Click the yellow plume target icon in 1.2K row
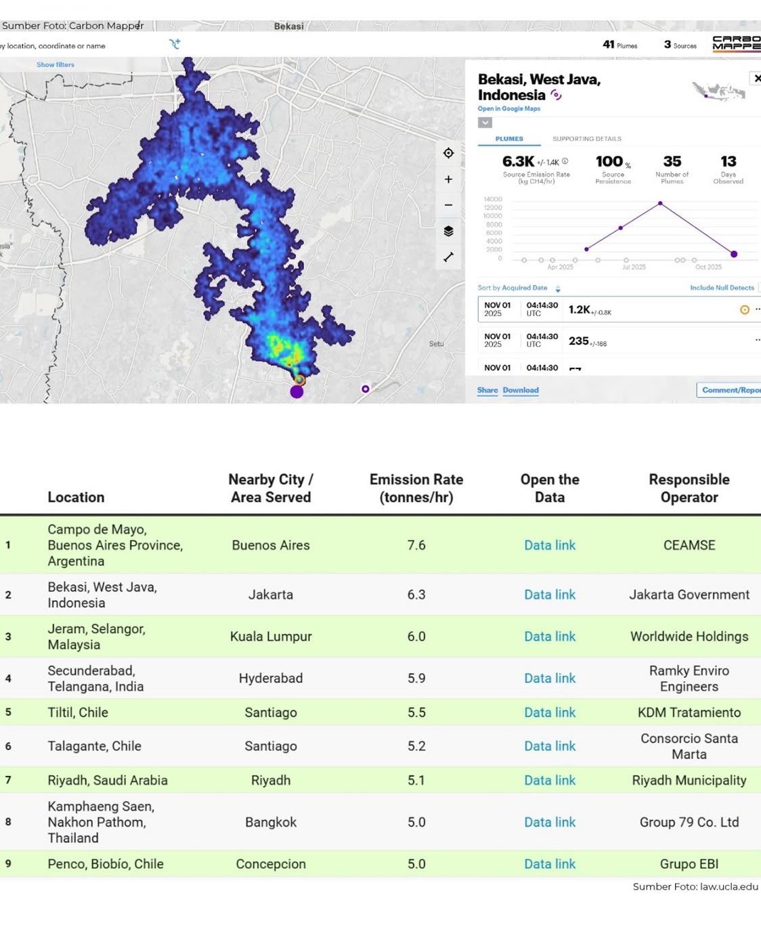 pyautogui.click(x=744, y=309)
